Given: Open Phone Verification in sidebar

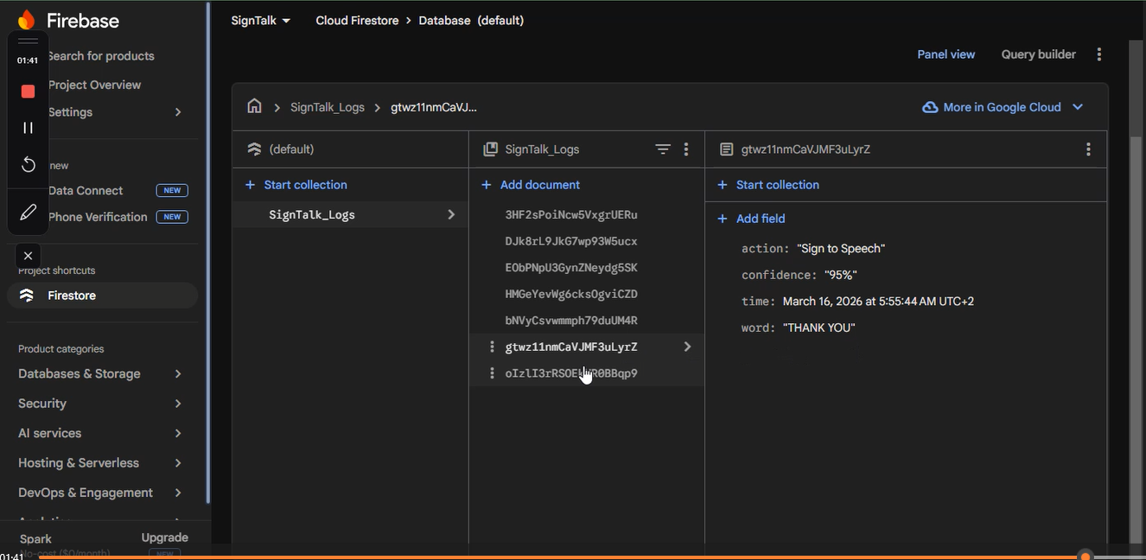Looking at the screenshot, I should click(x=98, y=217).
